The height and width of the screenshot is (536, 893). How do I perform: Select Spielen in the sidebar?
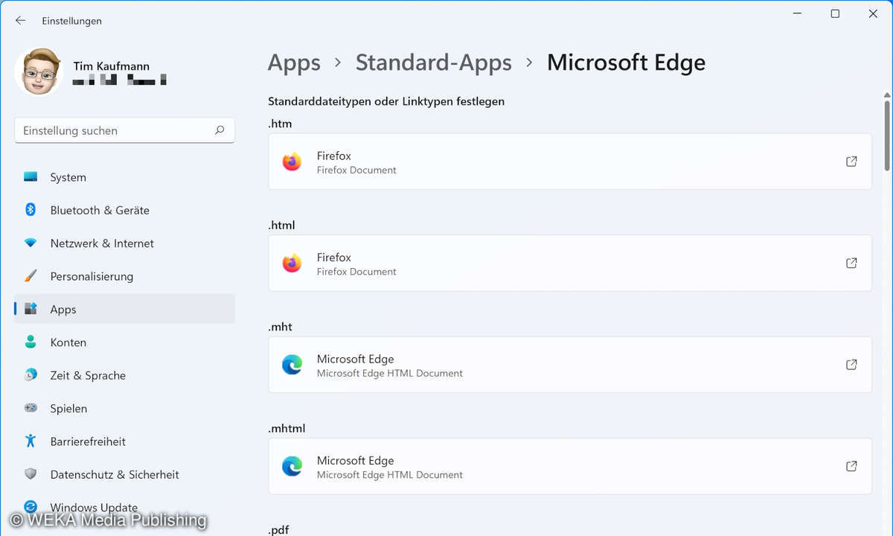click(125, 408)
